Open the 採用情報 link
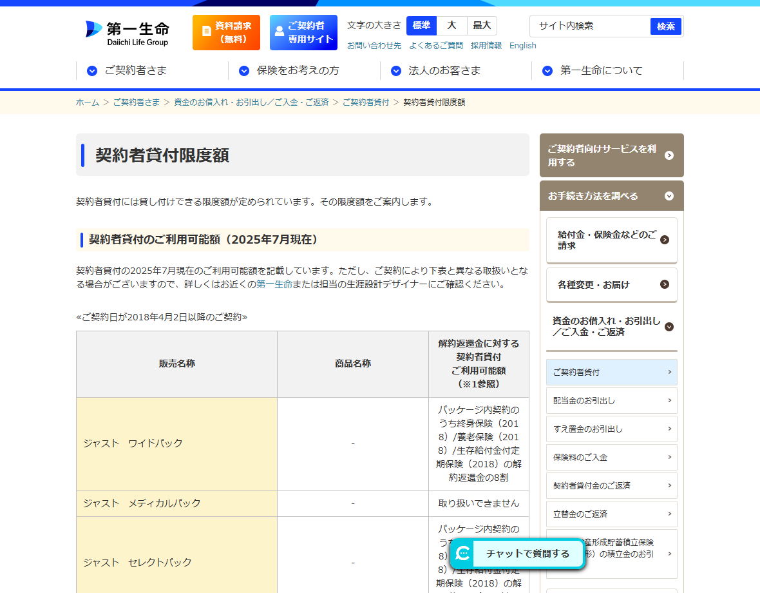 click(x=486, y=46)
